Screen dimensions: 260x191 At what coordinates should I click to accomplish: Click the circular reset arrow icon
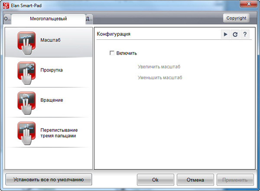pos(235,34)
